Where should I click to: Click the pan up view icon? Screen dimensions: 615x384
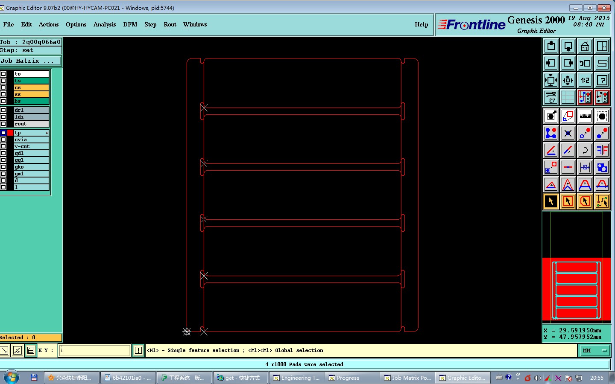tap(551, 46)
